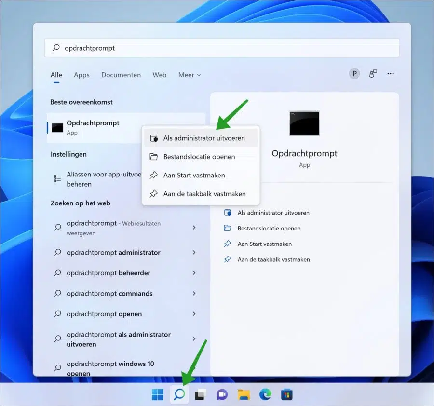Launch Microsoft Edge from taskbar
This screenshot has height=406, width=434.
[x=265, y=394]
